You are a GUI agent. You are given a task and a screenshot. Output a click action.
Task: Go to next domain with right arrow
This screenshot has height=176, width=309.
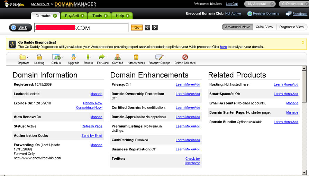(x=155, y=28)
